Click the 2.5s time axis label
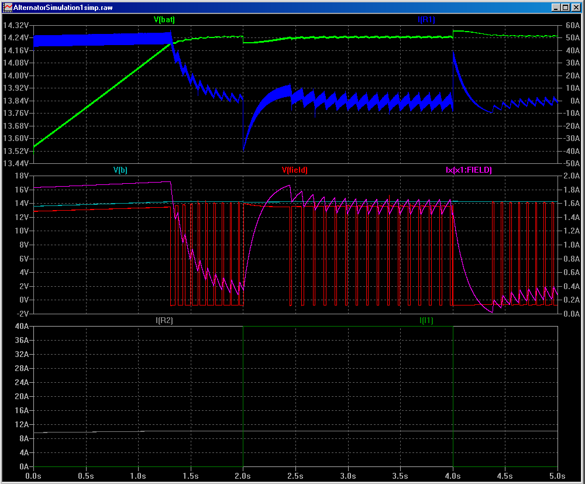The image size is (585, 484). click(295, 476)
